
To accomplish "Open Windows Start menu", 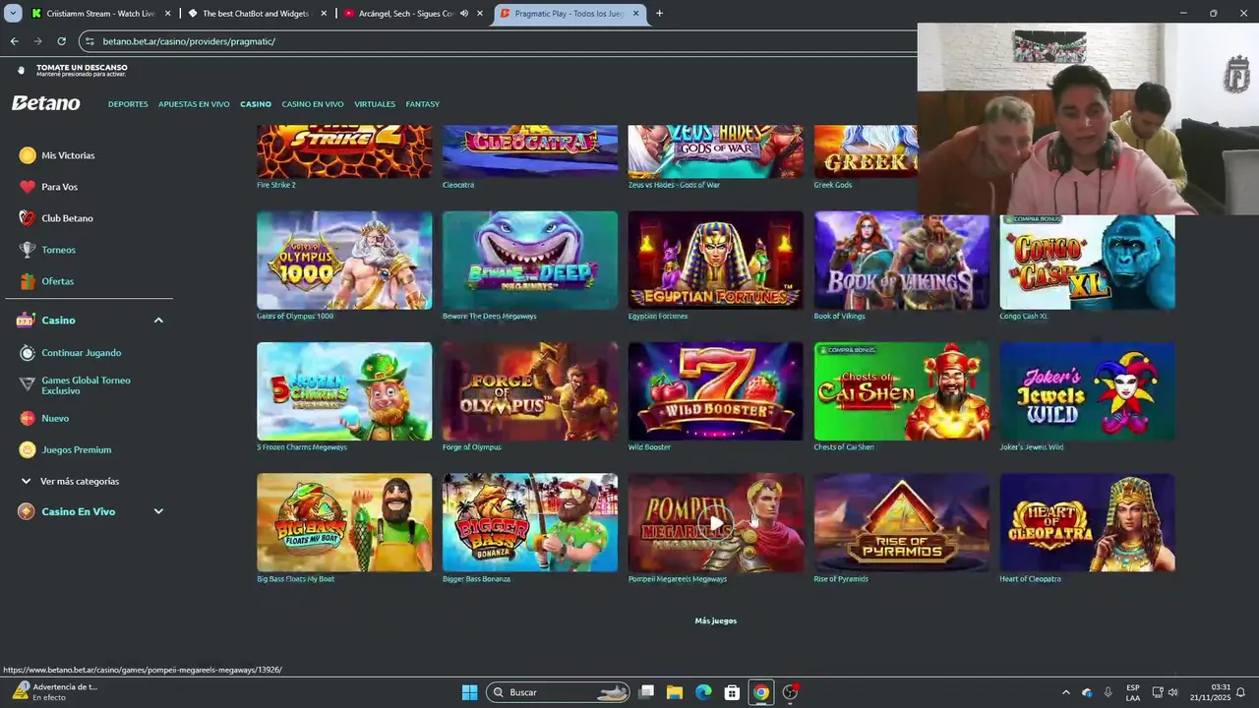I will pyautogui.click(x=470, y=692).
